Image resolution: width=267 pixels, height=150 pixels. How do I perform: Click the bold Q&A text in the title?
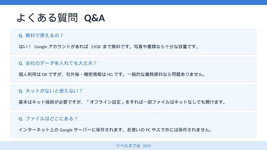pos(94,18)
